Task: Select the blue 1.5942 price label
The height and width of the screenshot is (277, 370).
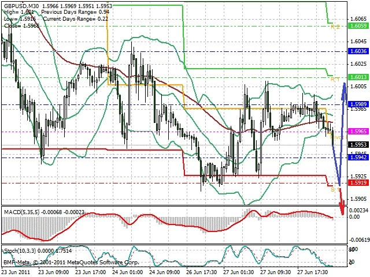Action: pyautogui.click(x=358, y=157)
